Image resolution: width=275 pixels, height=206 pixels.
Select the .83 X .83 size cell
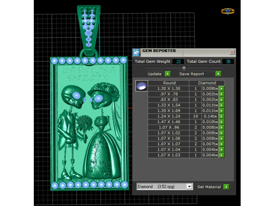click(168, 100)
